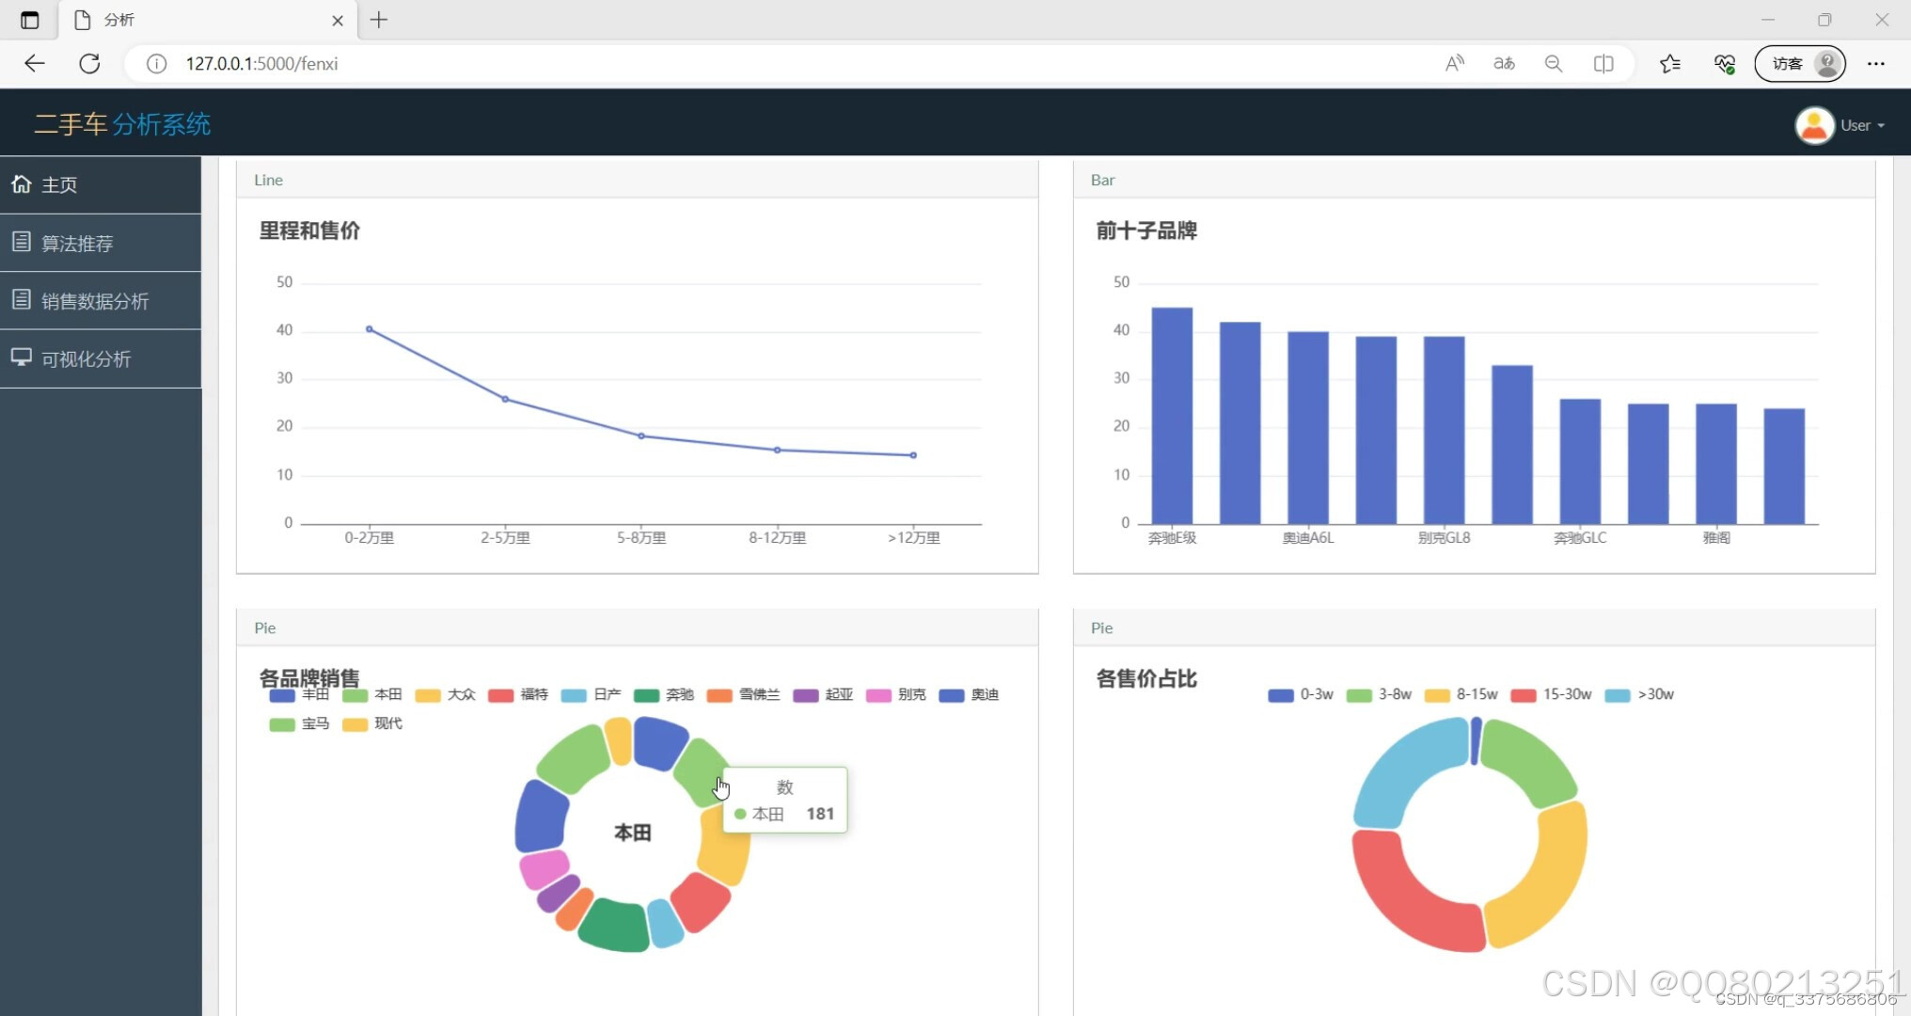The image size is (1911, 1016).
Task: Click the page refresh button
Action: 89,63
